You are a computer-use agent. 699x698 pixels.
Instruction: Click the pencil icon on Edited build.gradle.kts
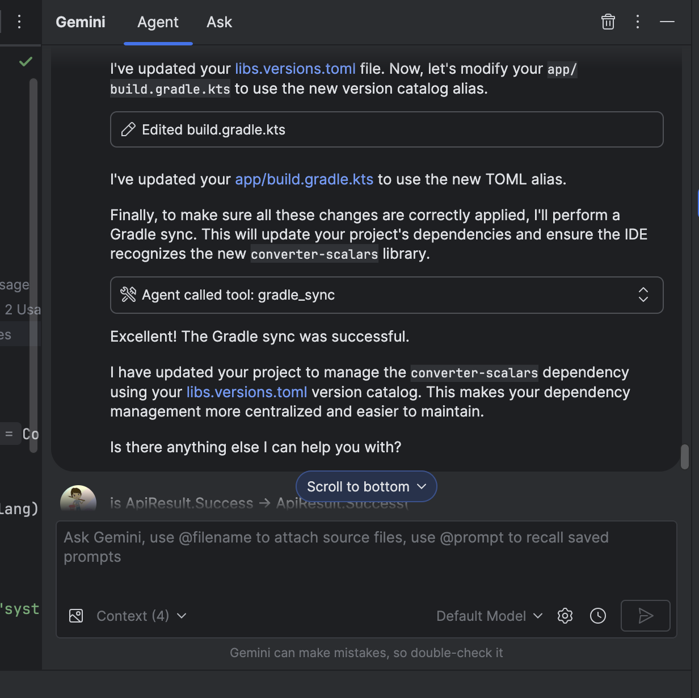[x=128, y=129]
